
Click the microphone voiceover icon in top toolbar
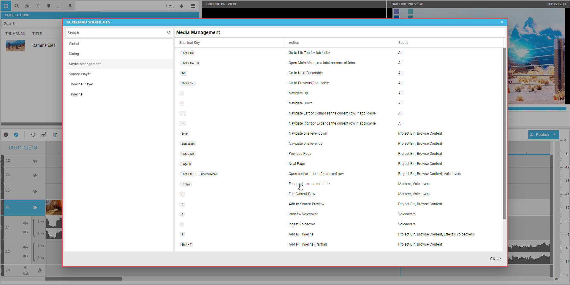coord(70,6)
